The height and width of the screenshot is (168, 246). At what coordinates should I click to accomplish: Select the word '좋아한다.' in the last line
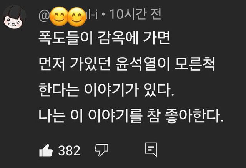pos(194,116)
